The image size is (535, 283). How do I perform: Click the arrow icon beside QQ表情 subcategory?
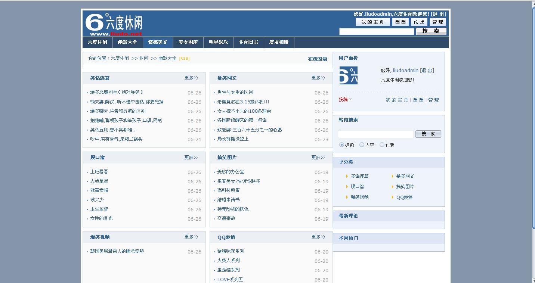coord(393,197)
